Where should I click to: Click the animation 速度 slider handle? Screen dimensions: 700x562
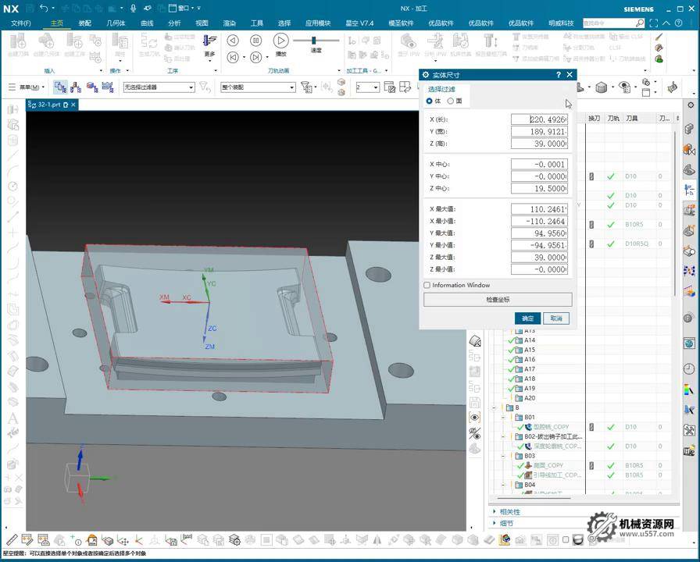314,41
